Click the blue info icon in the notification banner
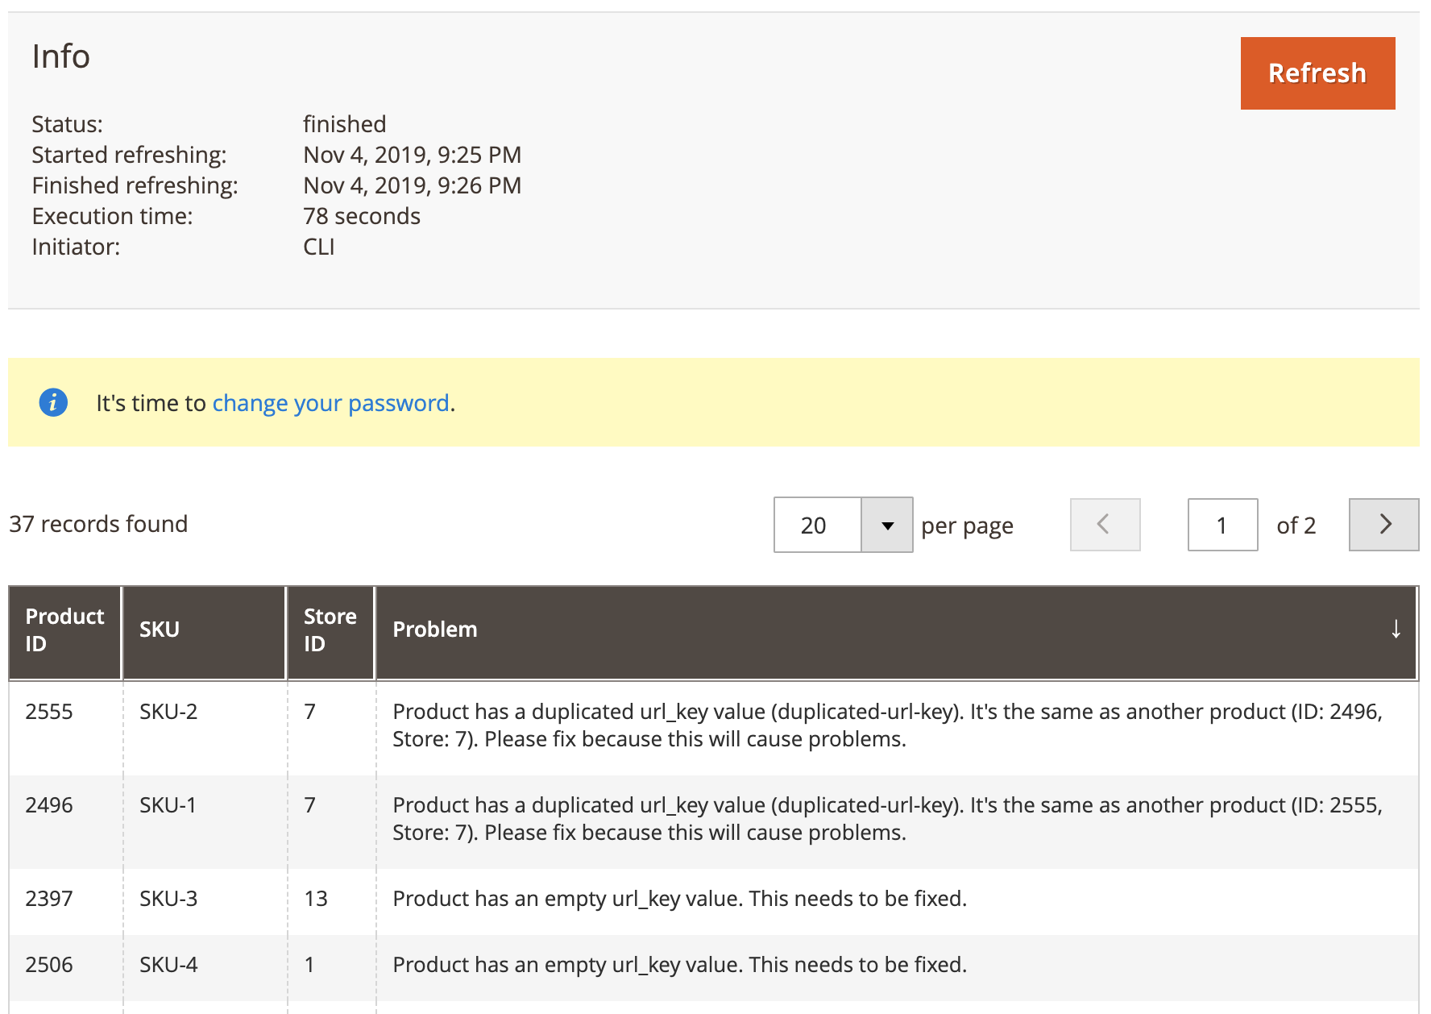Image resolution: width=1431 pixels, height=1014 pixels. (x=53, y=402)
